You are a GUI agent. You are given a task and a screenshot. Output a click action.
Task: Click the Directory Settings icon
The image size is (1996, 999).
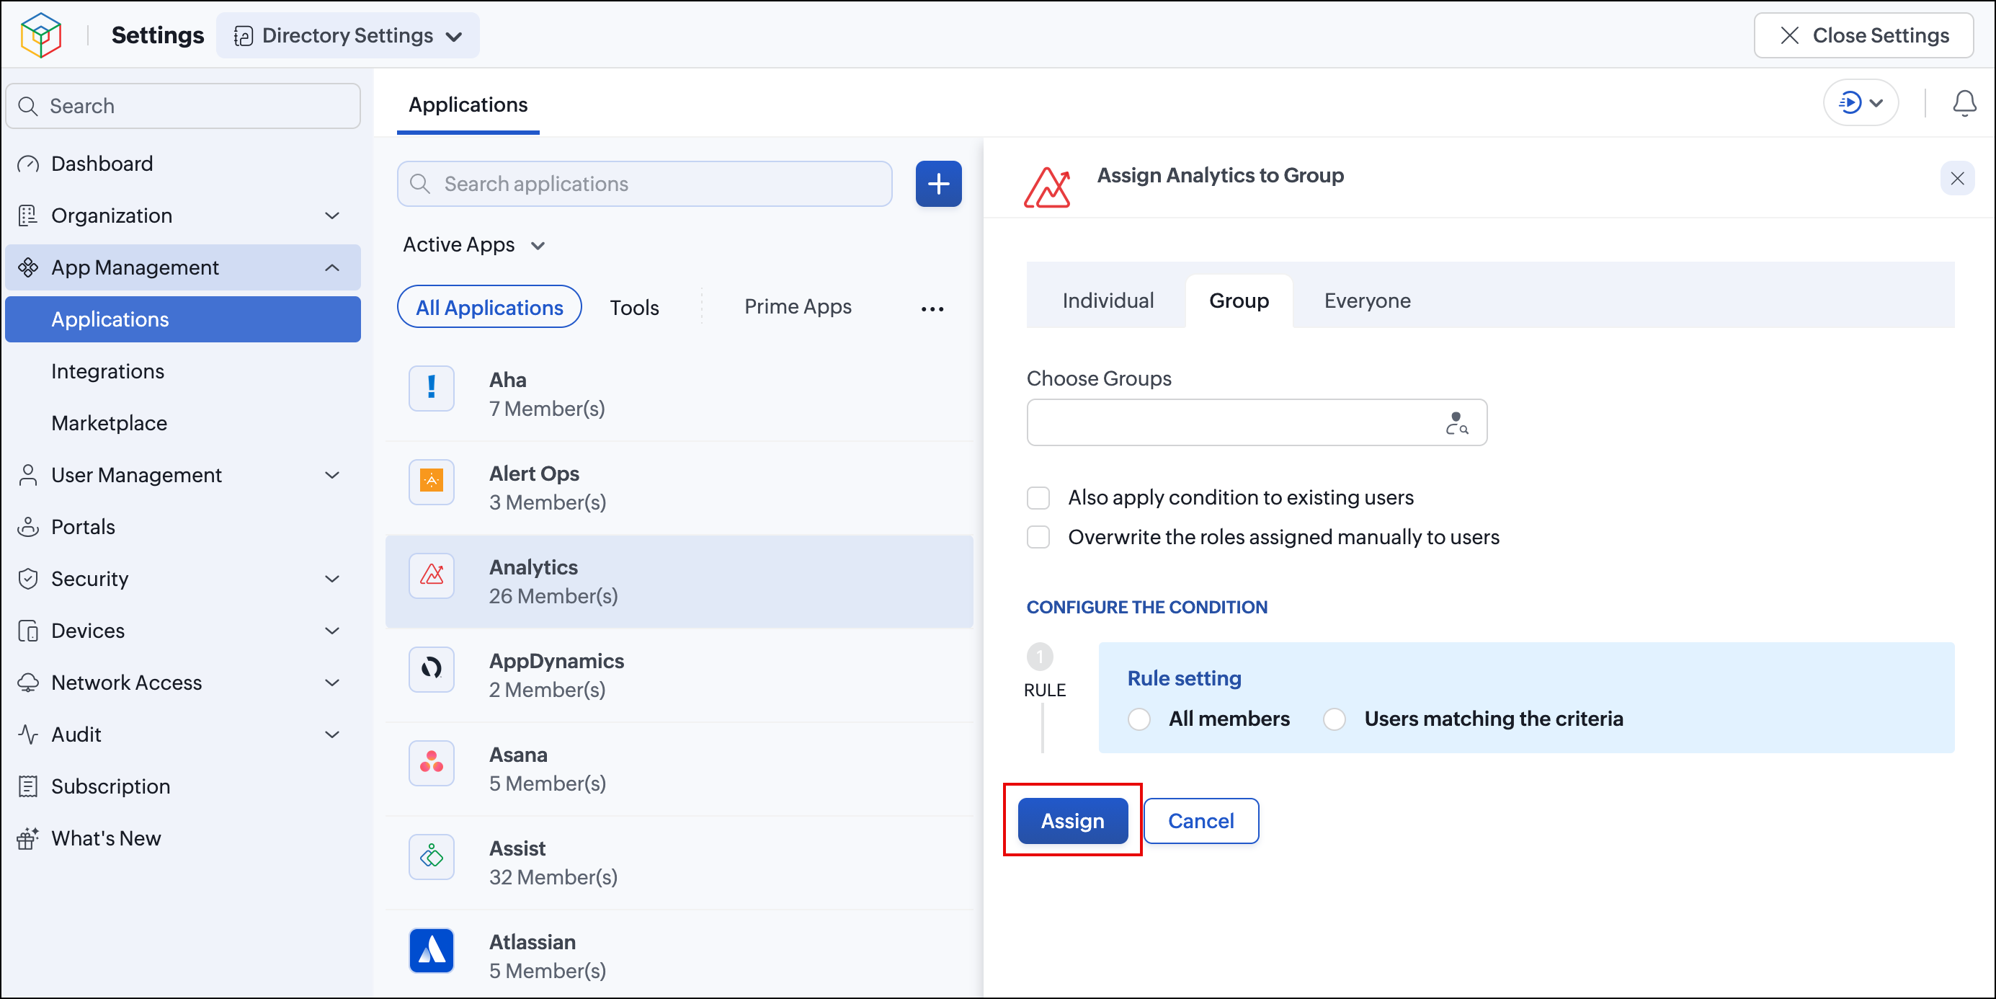pyautogui.click(x=244, y=35)
